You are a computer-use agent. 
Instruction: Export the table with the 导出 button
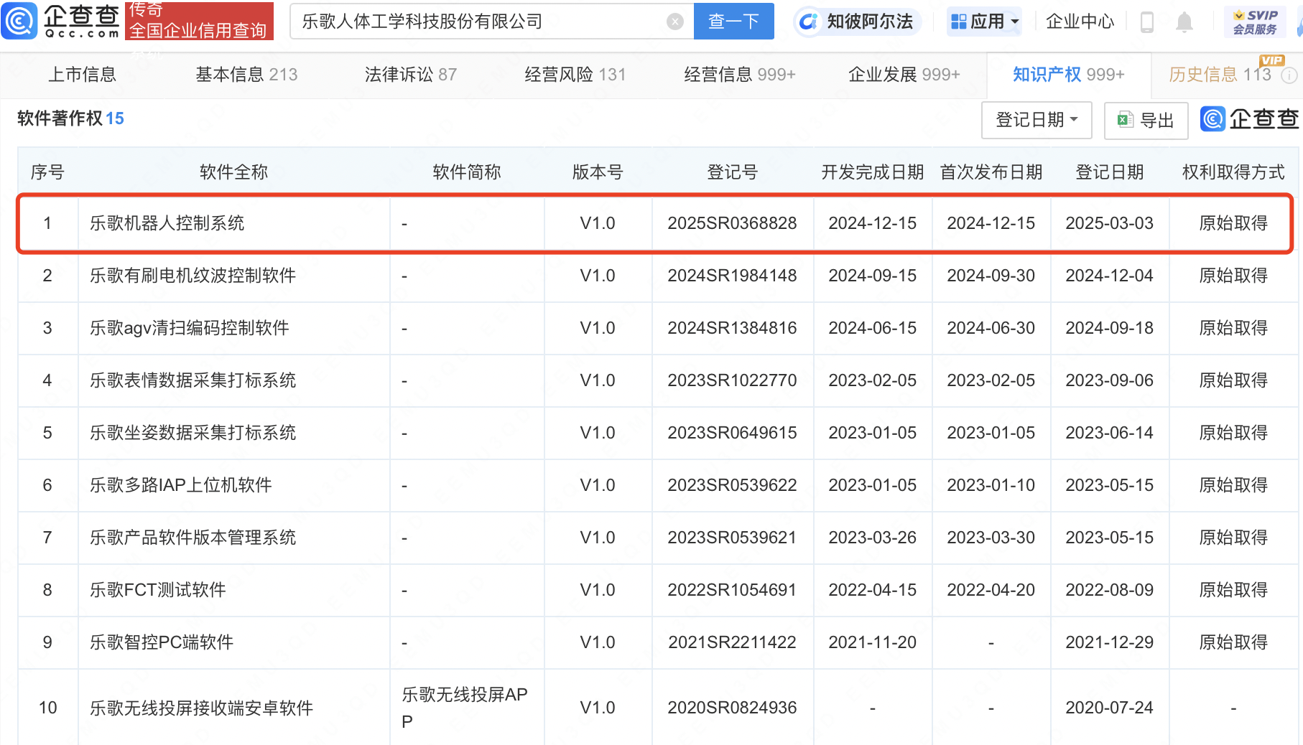point(1146,120)
